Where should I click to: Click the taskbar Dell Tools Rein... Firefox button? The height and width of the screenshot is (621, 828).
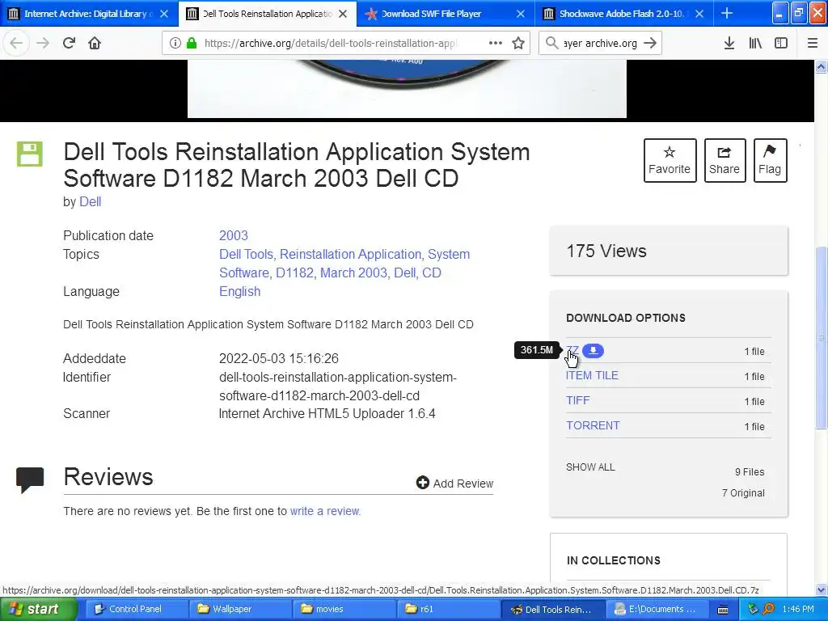[x=551, y=609]
